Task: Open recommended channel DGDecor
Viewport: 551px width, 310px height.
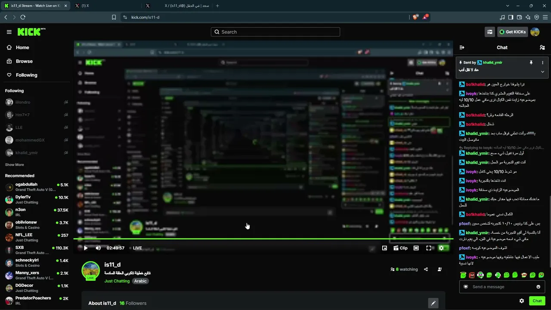Action: click(37, 288)
